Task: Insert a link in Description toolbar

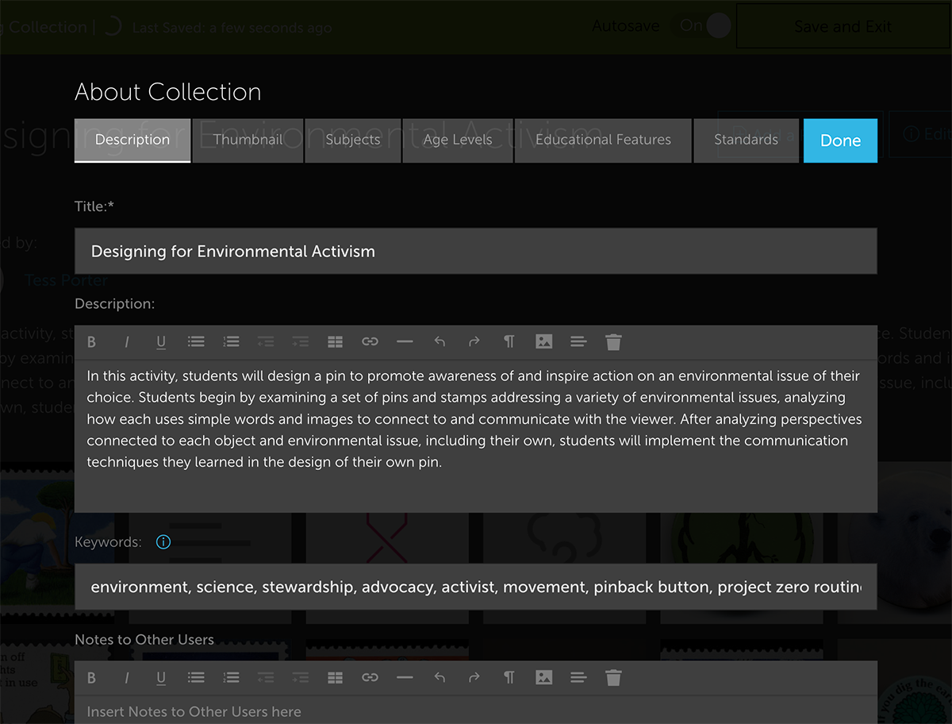Action: 370,342
